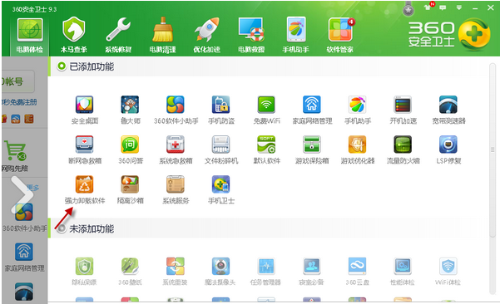Click the 360安全卫士 logo at top right

tap(449, 35)
